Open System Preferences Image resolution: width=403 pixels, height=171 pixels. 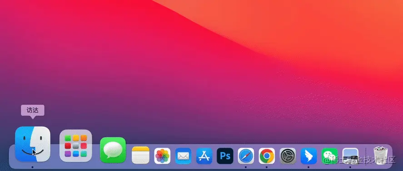(288, 156)
